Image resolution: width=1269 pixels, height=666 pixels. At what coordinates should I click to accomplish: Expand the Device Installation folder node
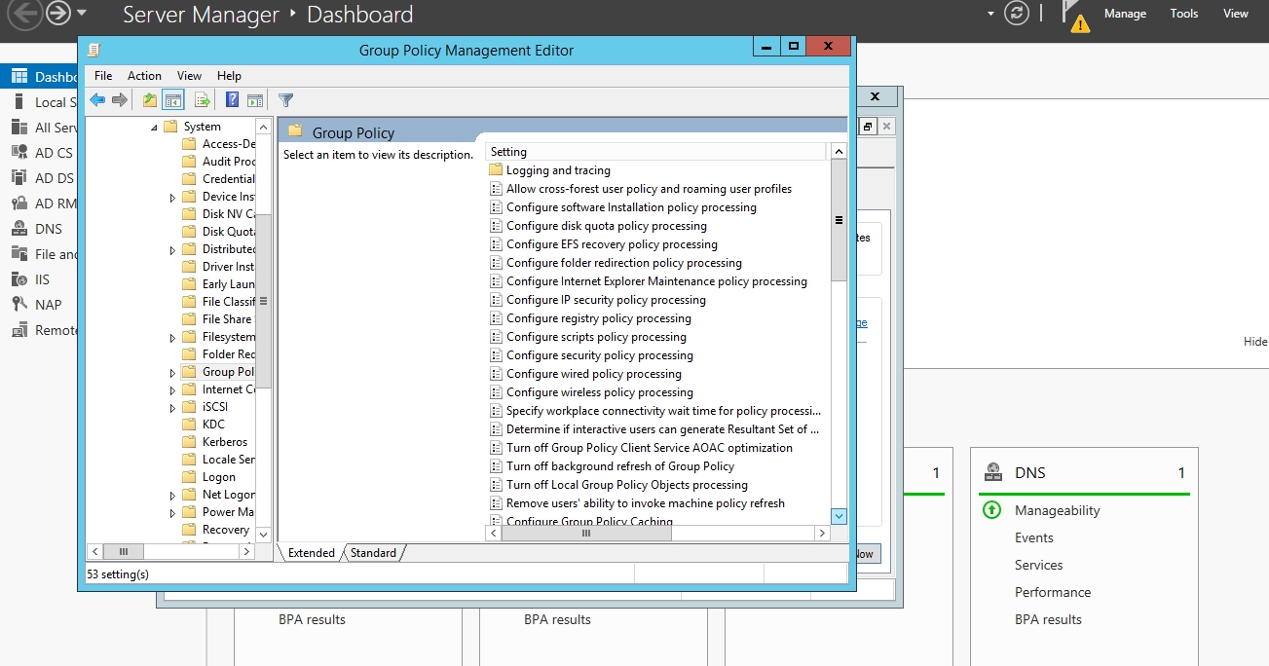point(173,197)
